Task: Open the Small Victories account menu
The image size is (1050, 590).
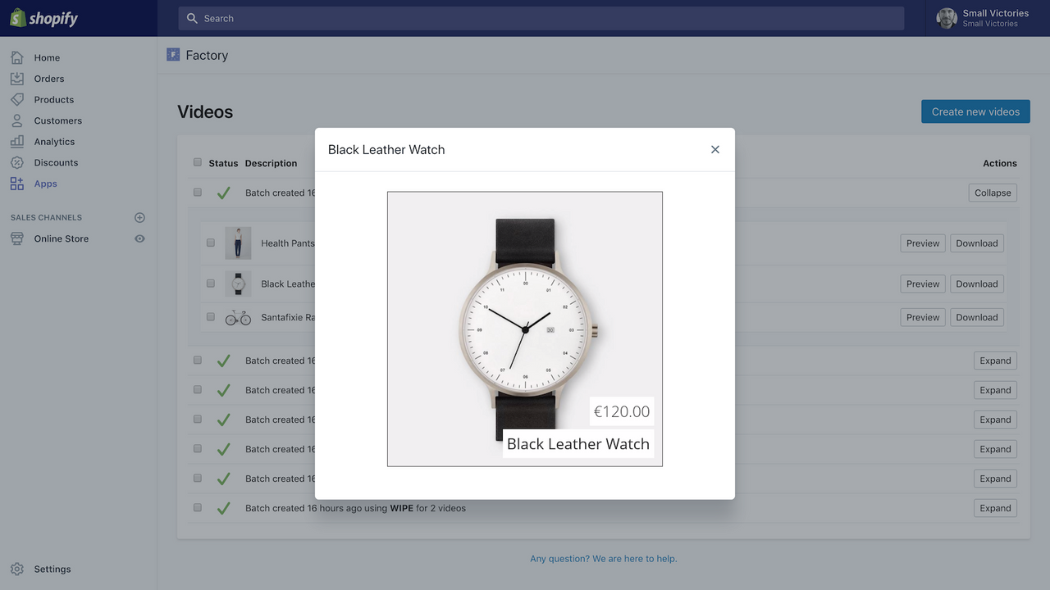Action: click(x=988, y=18)
